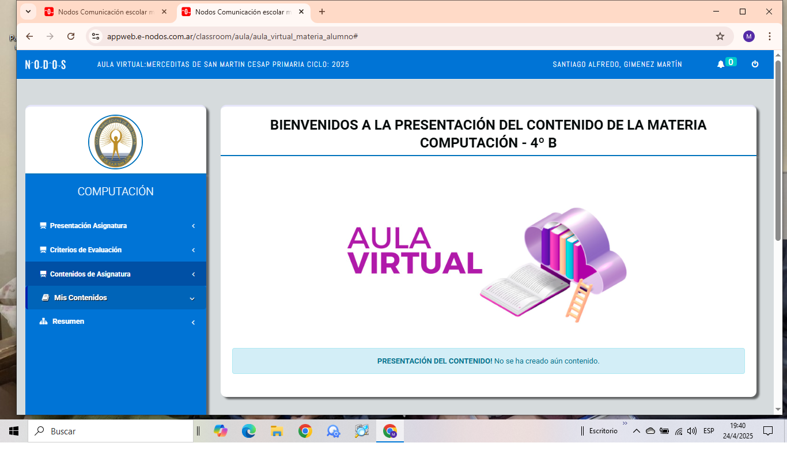Reload the page with refresh icon

pyautogui.click(x=71, y=36)
